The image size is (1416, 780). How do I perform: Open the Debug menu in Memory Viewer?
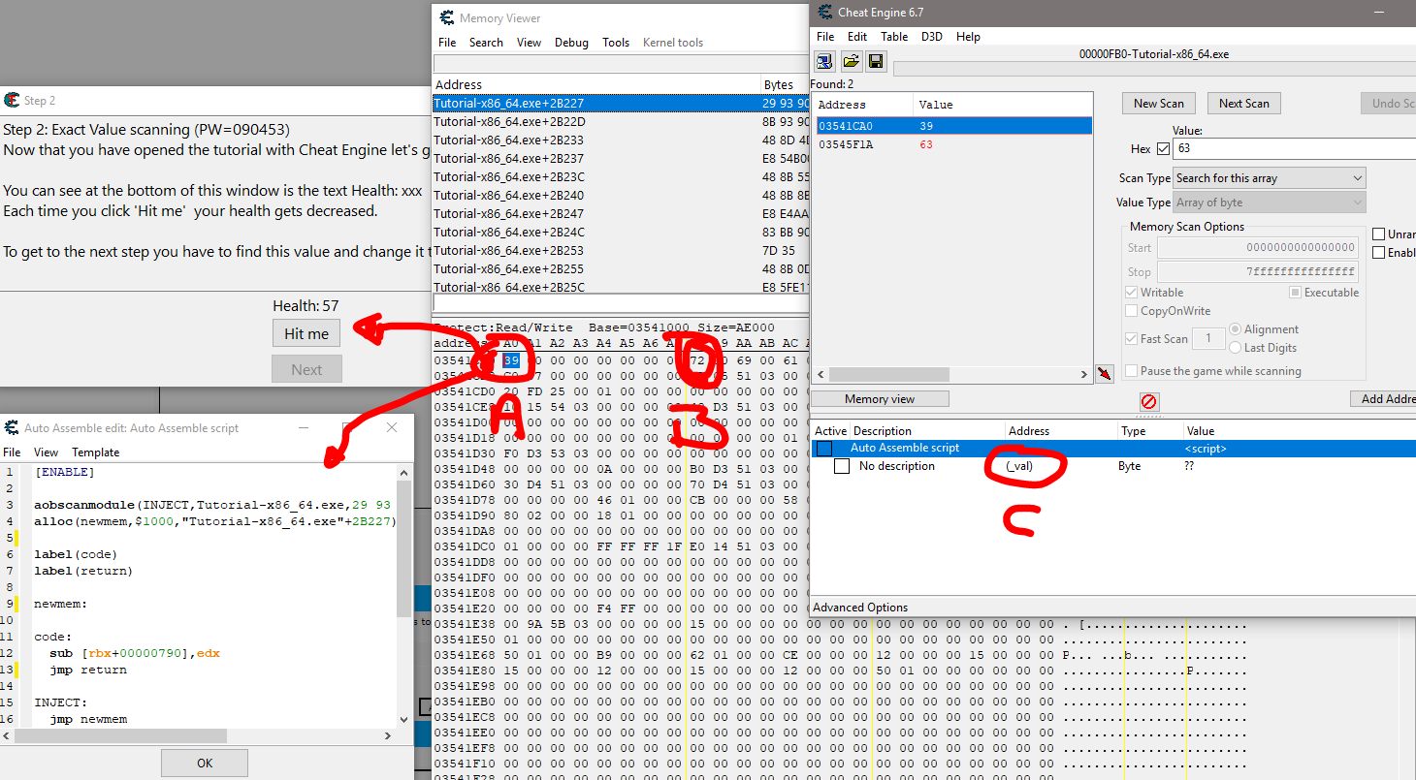[571, 43]
